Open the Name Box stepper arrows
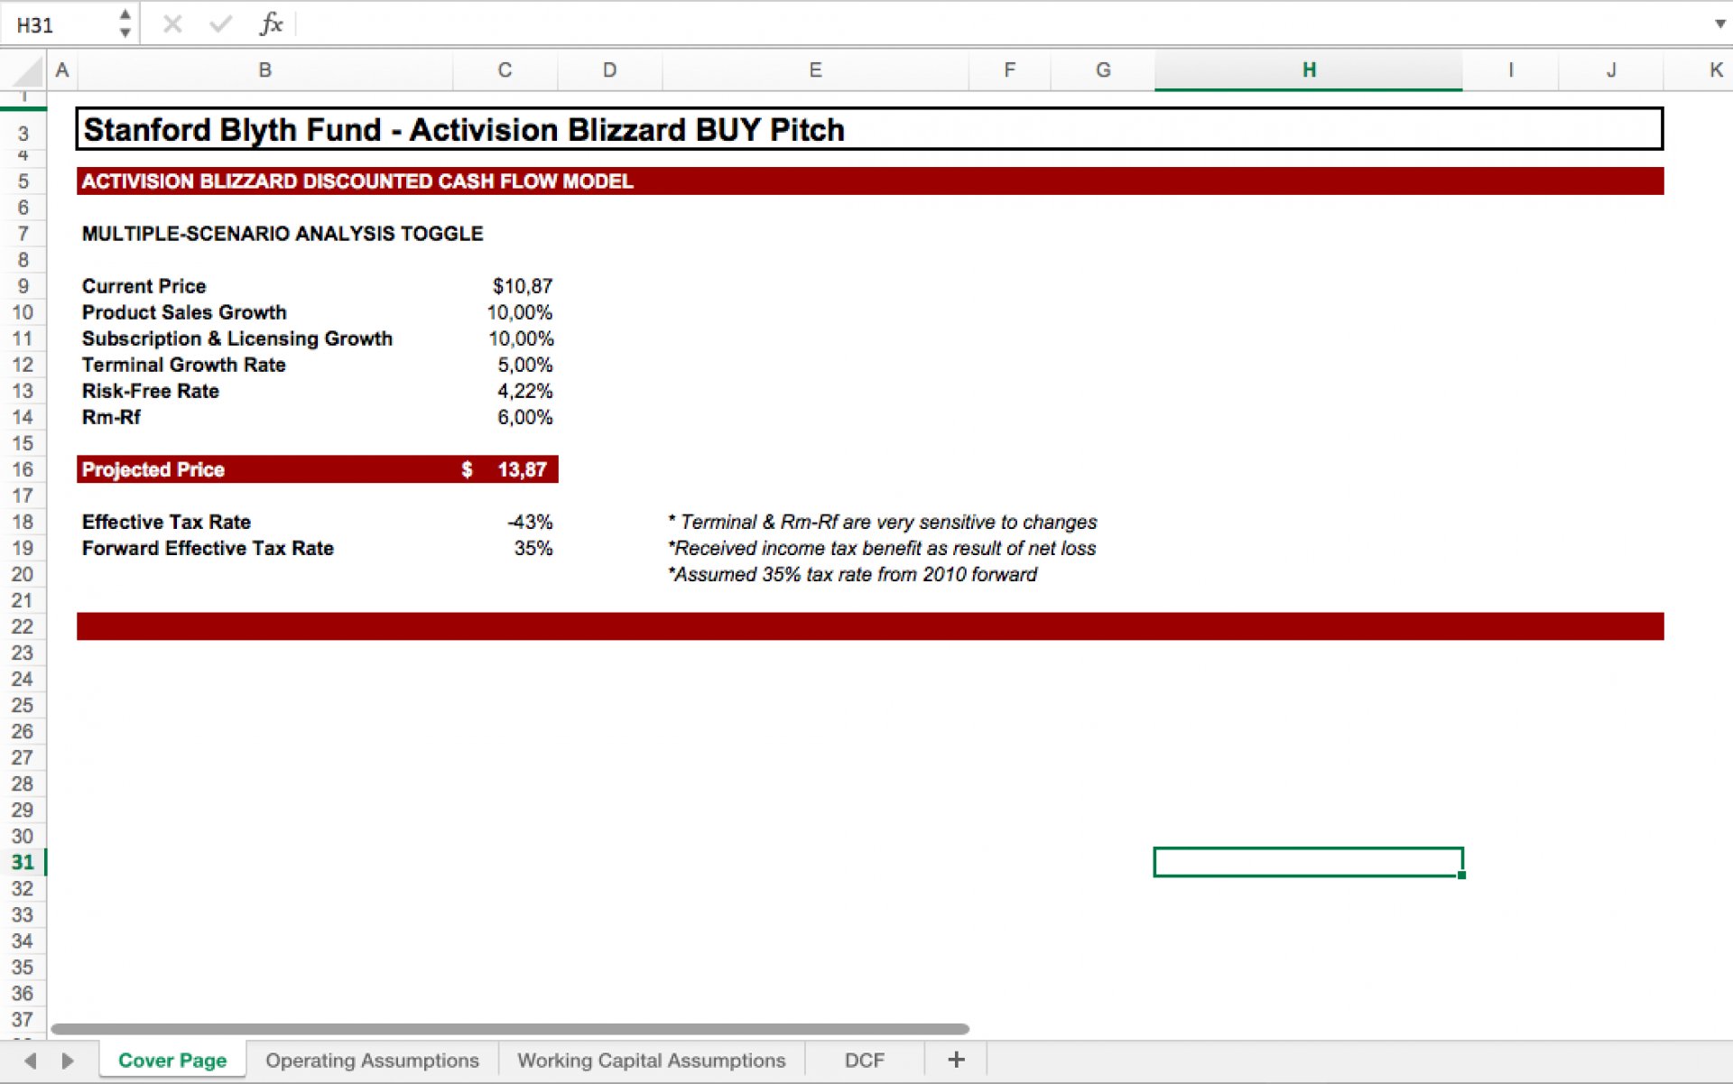1733x1084 pixels. click(125, 23)
